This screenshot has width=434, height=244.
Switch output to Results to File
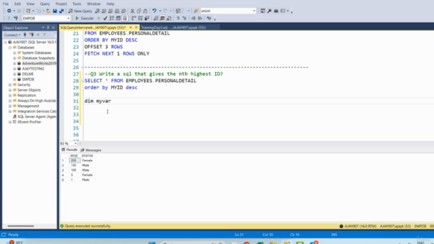tap(169, 18)
